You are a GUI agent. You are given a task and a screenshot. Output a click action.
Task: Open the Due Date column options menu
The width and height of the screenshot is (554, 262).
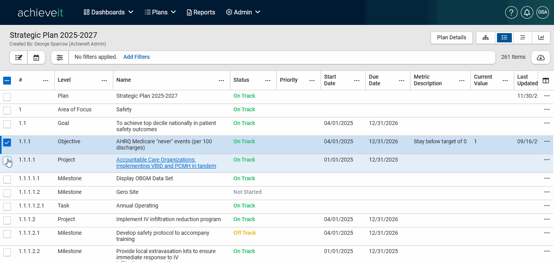402,81
